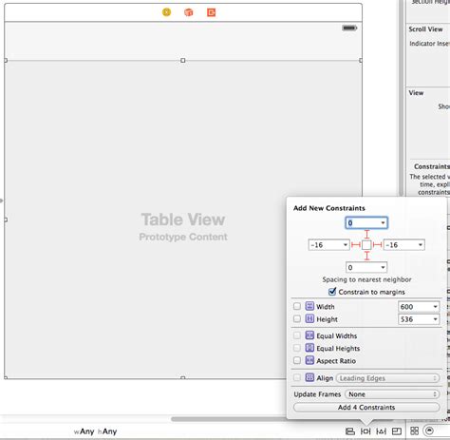The image size is (450, 440).
Task: Enable the Aspect Ratio checkbox
Action: click(297, 360)
